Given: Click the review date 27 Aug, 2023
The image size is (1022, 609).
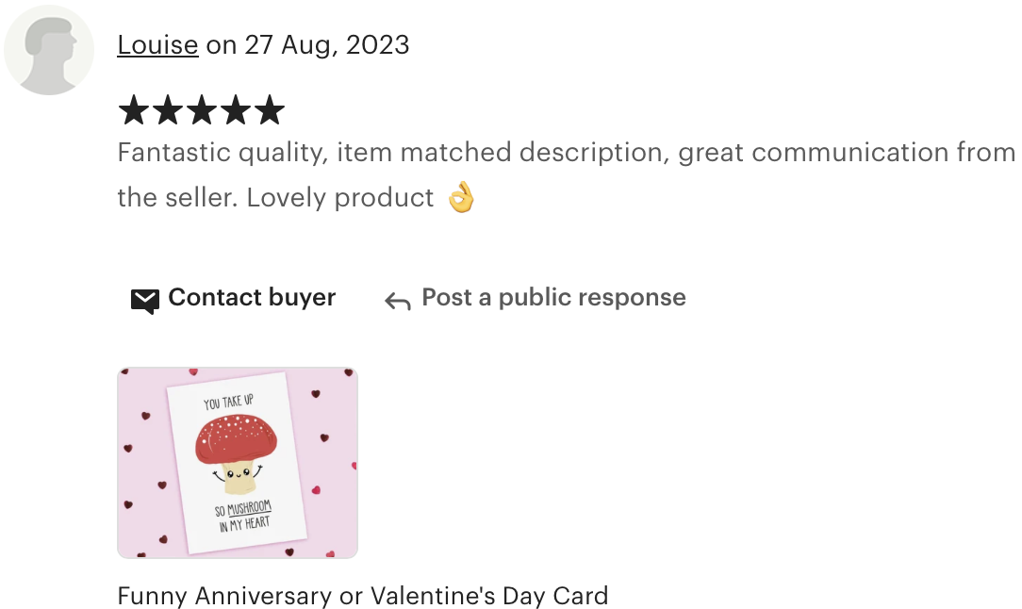Looking at the screenshot, I should click(326, 45).
